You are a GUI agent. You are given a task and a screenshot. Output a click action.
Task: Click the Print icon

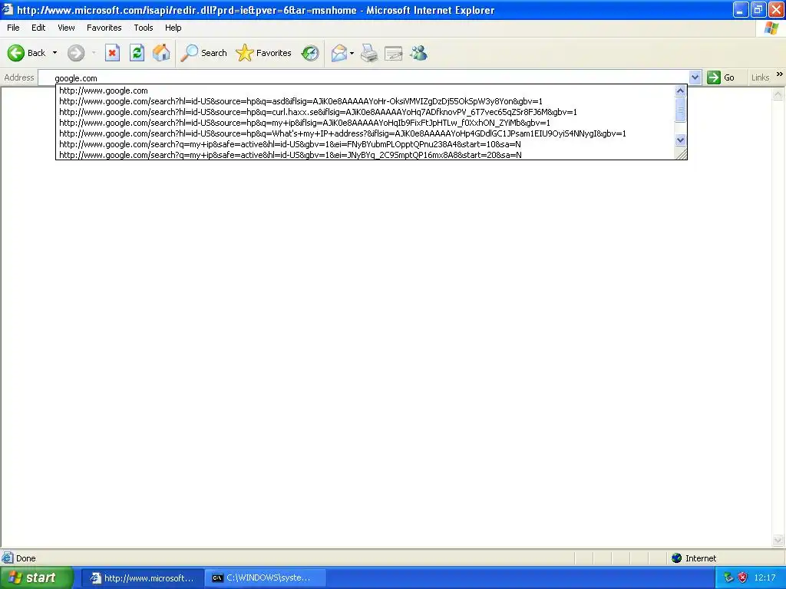coord(369,53)
